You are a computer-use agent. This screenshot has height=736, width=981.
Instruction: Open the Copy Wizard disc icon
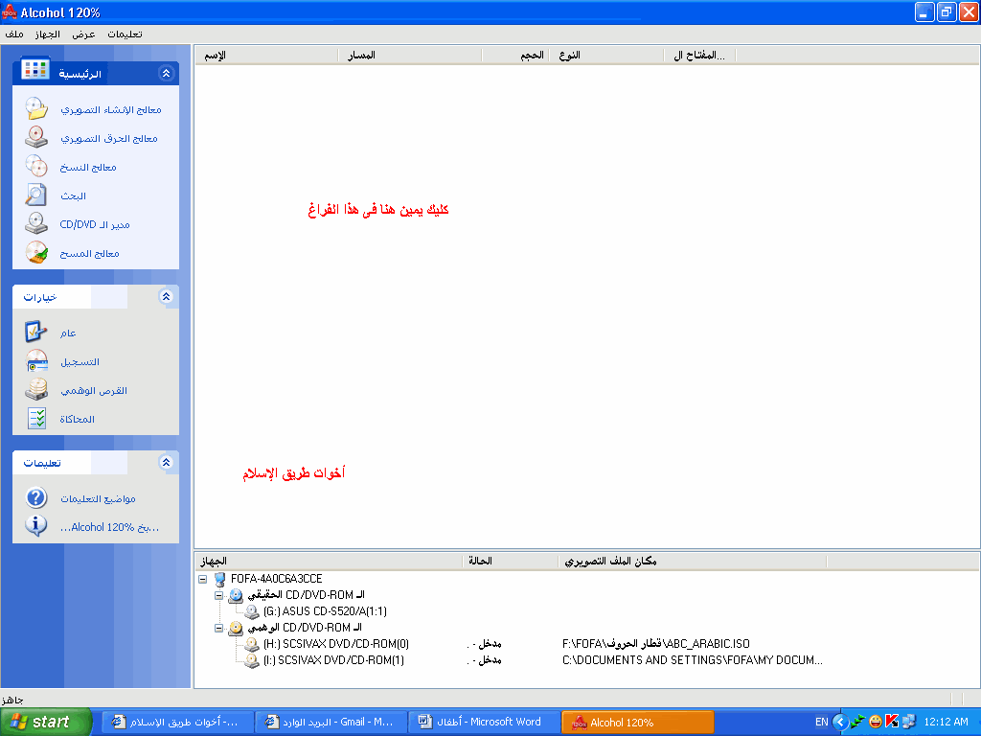36,167
